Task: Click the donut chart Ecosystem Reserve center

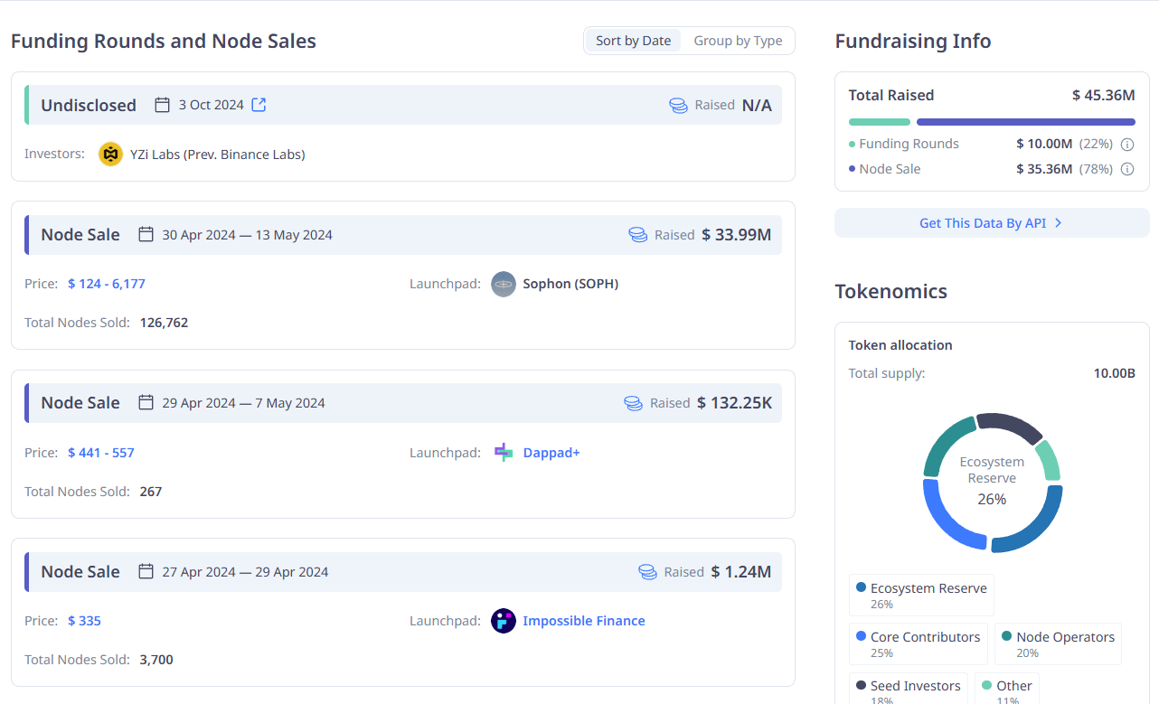Action: [x=992, y=482]
